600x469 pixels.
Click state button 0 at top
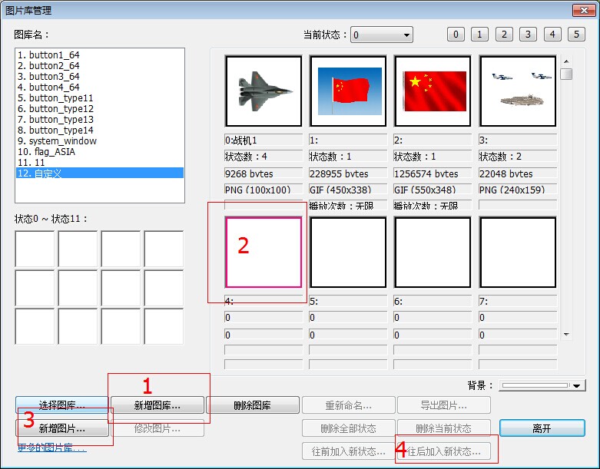tap(456, 35)
